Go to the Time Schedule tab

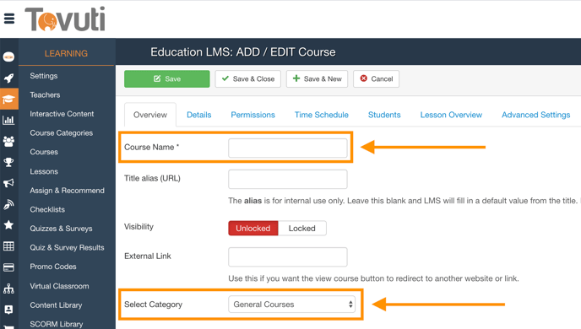click(321, 115)
